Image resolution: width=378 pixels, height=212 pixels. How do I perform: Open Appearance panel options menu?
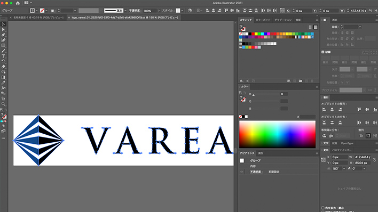click(x=317, y=153)
